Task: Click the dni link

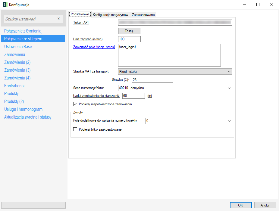Action: click(150, 96)
